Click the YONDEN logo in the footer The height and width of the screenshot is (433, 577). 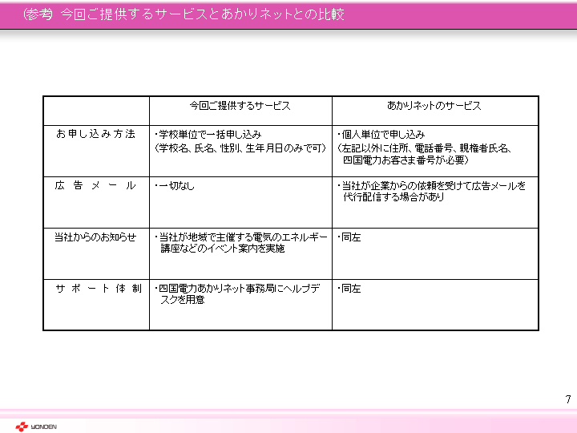coord(36,427)
